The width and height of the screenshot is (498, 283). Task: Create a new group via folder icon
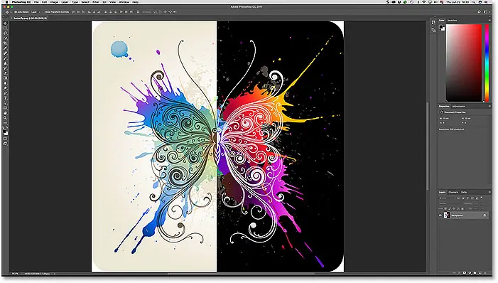[475, 272]
